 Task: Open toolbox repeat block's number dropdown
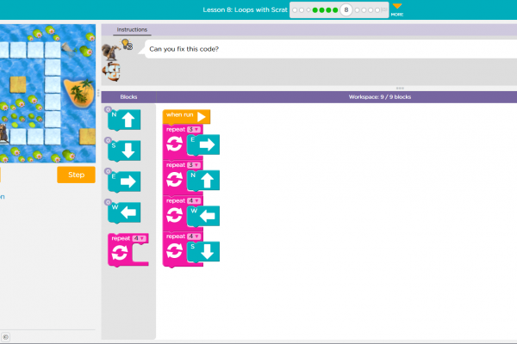click(x=139, y=238)
